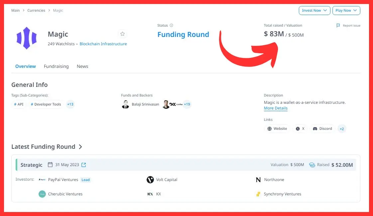Go to Currencies in breadcrumb
The height and width of the screenshot is (216, 373).
[x=36, y=10]
